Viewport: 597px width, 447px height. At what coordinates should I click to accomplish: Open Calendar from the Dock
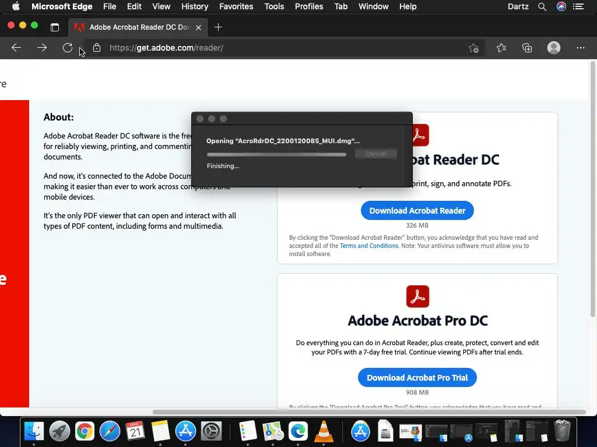pos(135,431)
